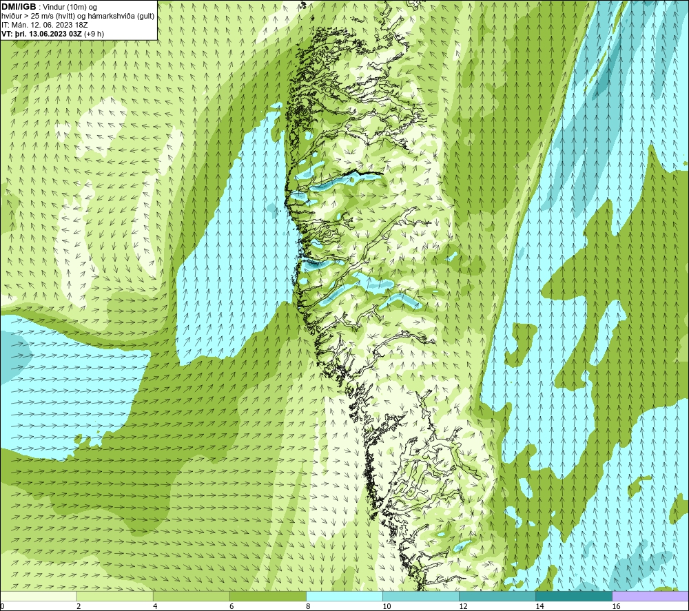Pick the teal 12–14 m/s legend swatch

[497, 596]
